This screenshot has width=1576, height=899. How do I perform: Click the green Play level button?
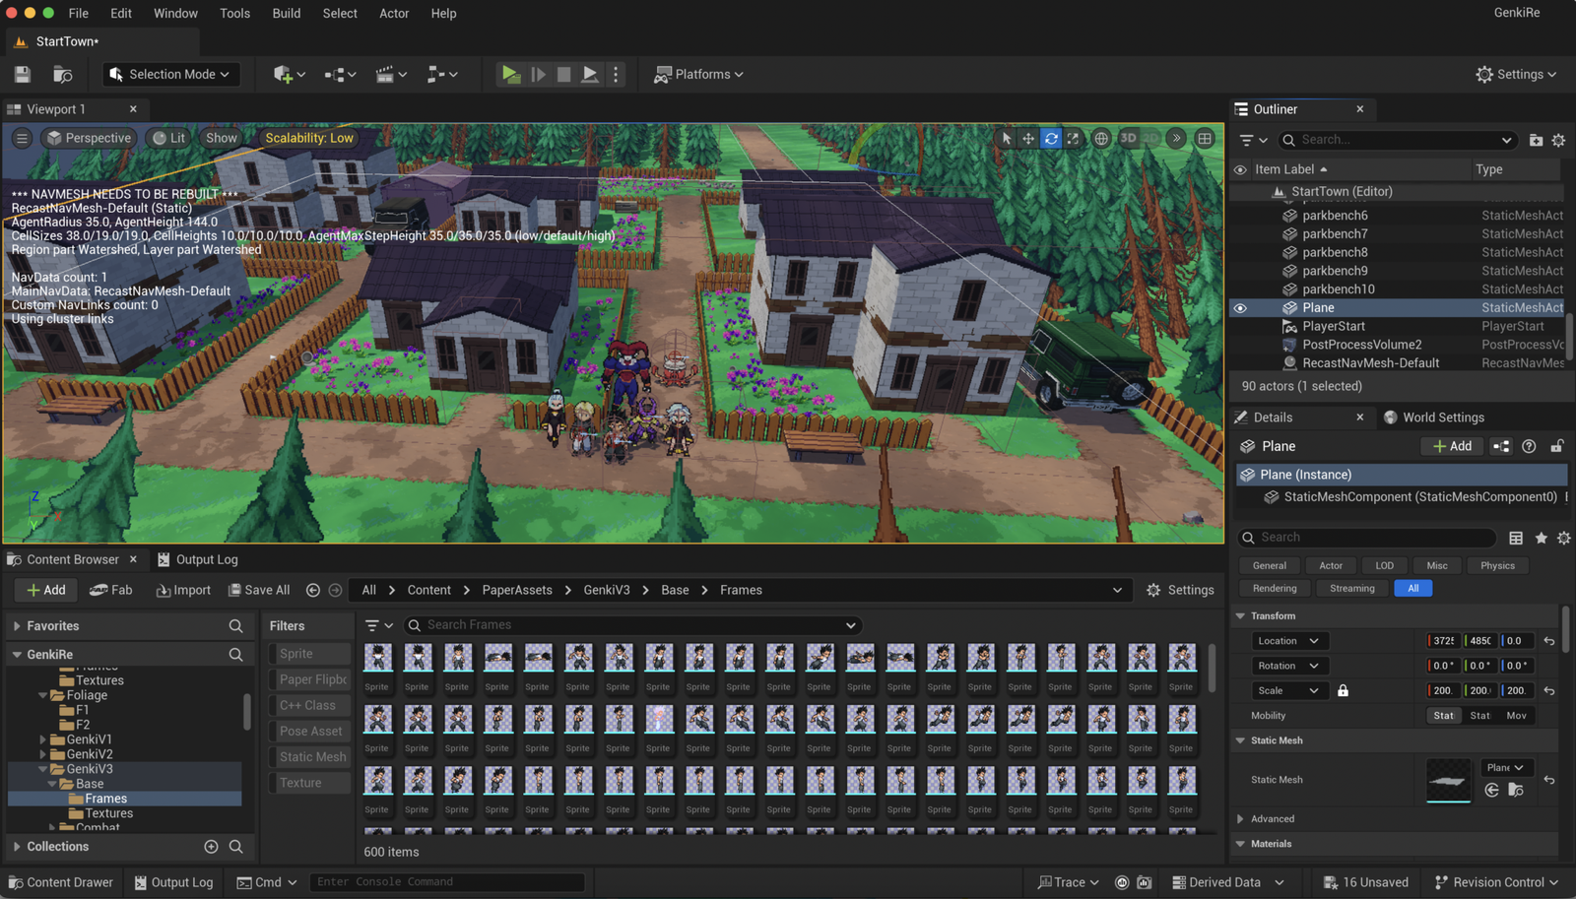point(510,74)
